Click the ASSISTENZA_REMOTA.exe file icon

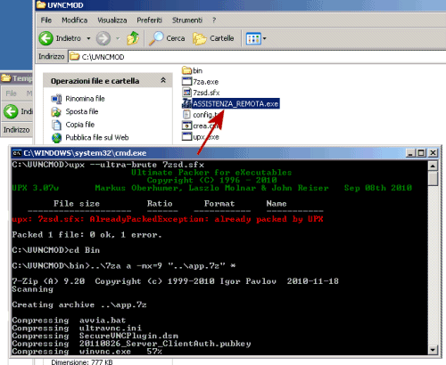click(186, 103)
